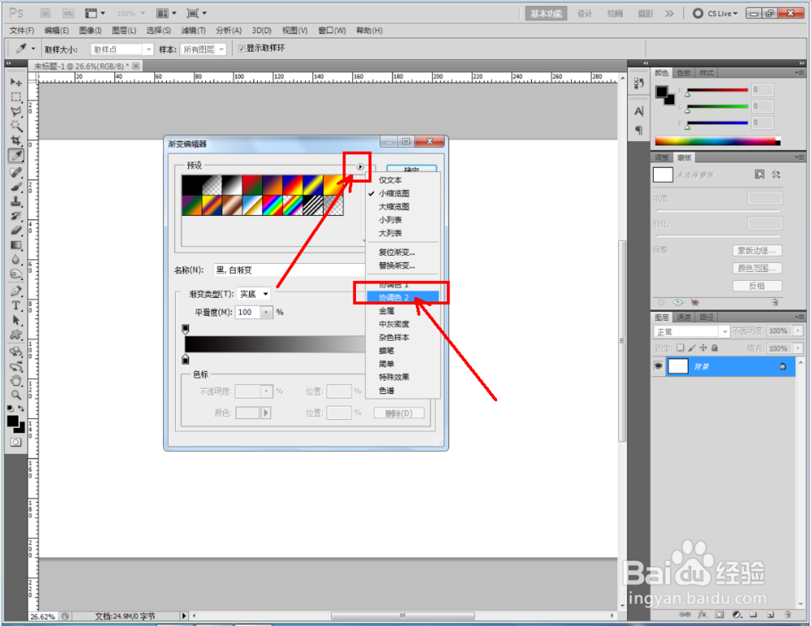The image size is (811, 626).
Task: Select the Crop tool
Action: (16, 140)
